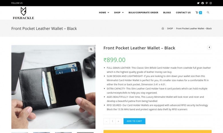Click the Foxhackle logo
This screenshot has height=133, width=223.
23,13
